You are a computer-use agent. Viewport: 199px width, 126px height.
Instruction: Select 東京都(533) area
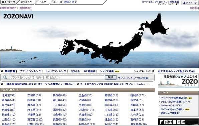(35, 120)
